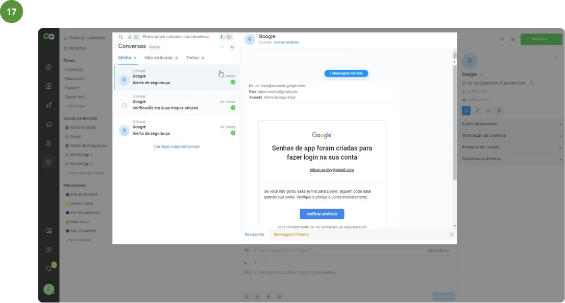The image size is (565, 303).
Task: Apply italic formatting in the reply editor
Action: point(255,263)
